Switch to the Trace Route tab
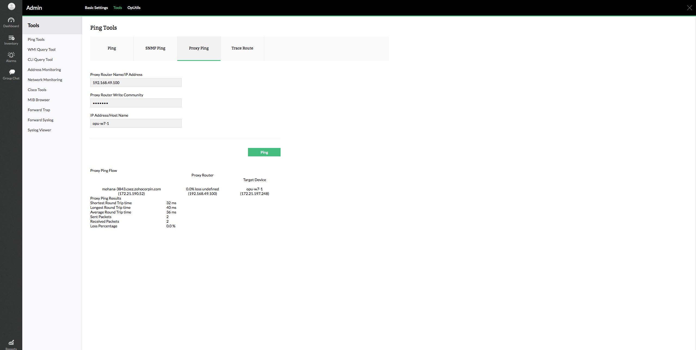 tap(242, 48)
